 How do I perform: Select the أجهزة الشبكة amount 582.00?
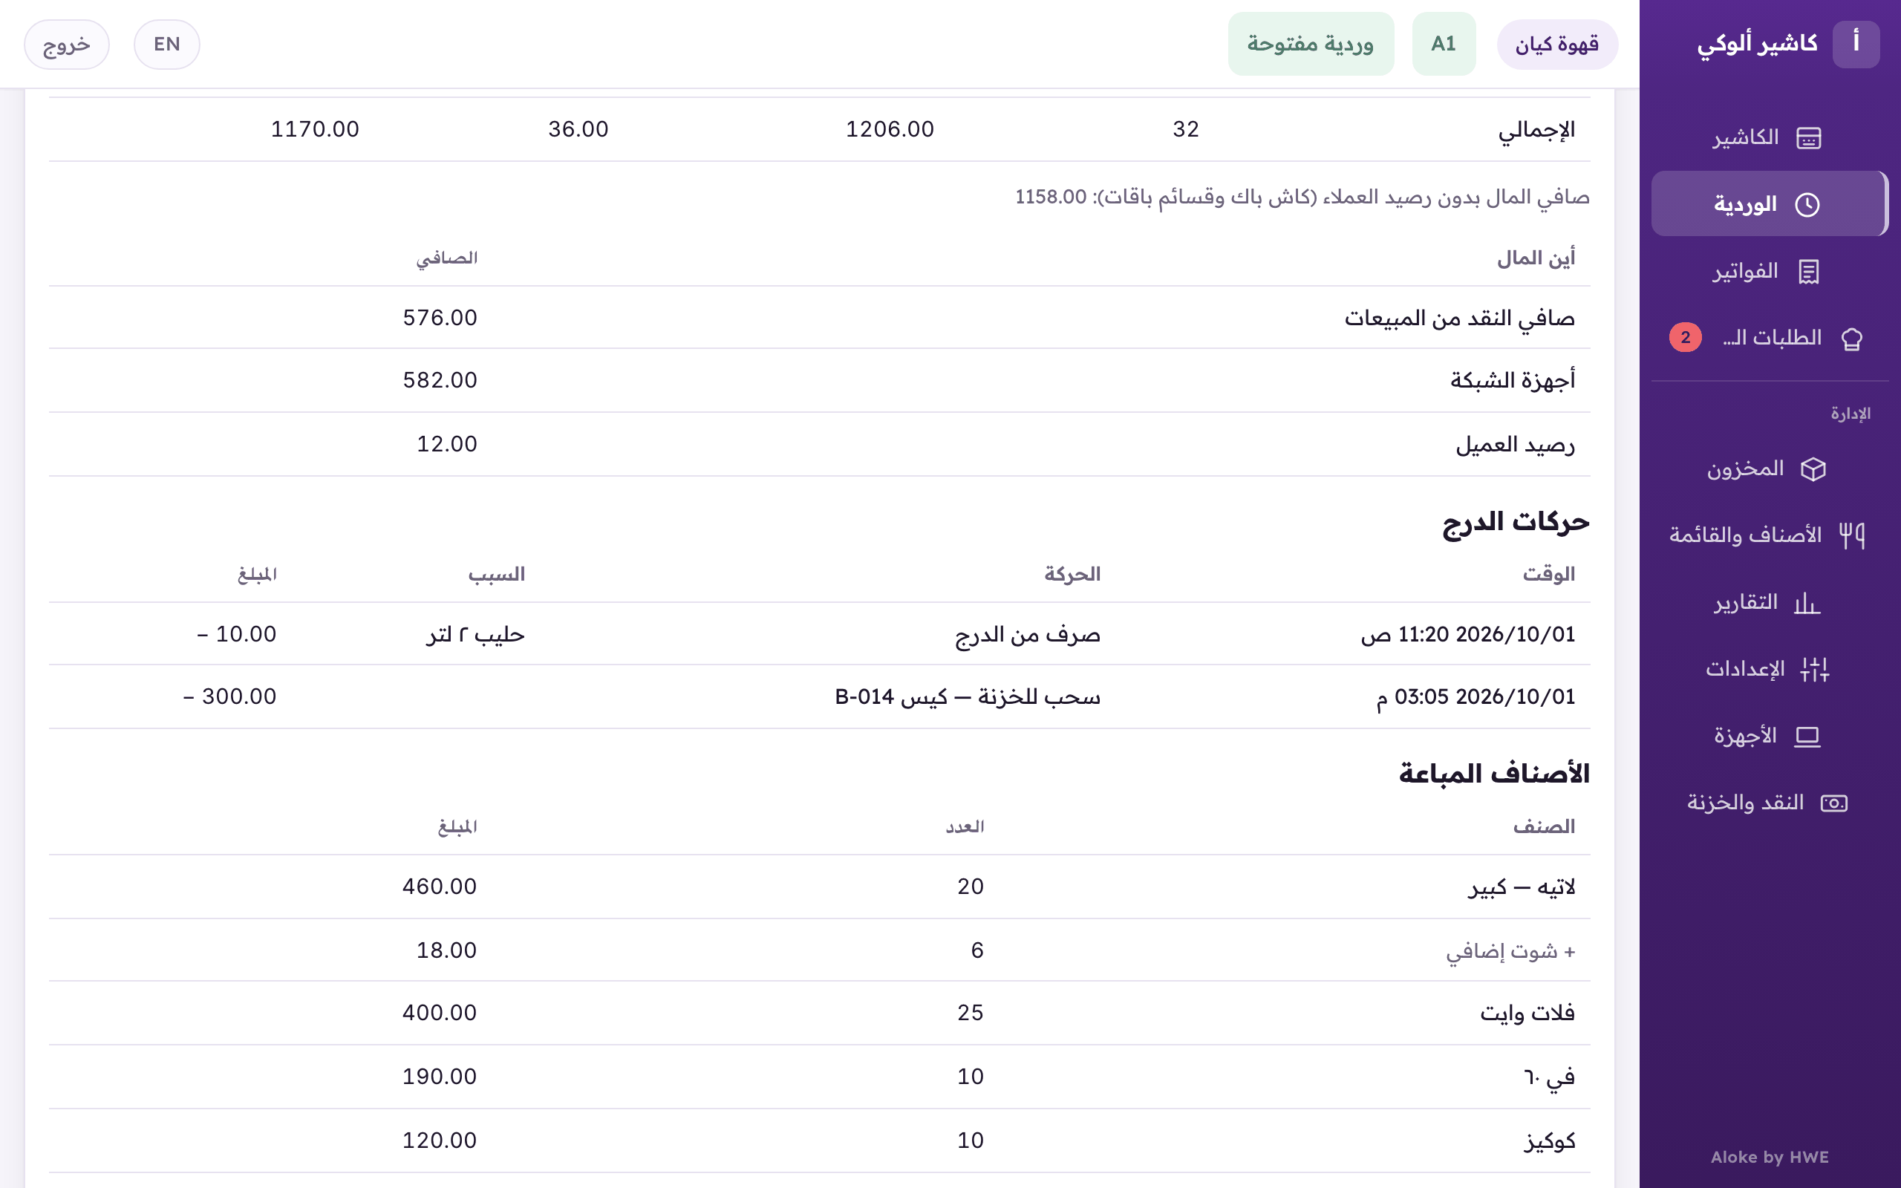click(x=440, y=380)
